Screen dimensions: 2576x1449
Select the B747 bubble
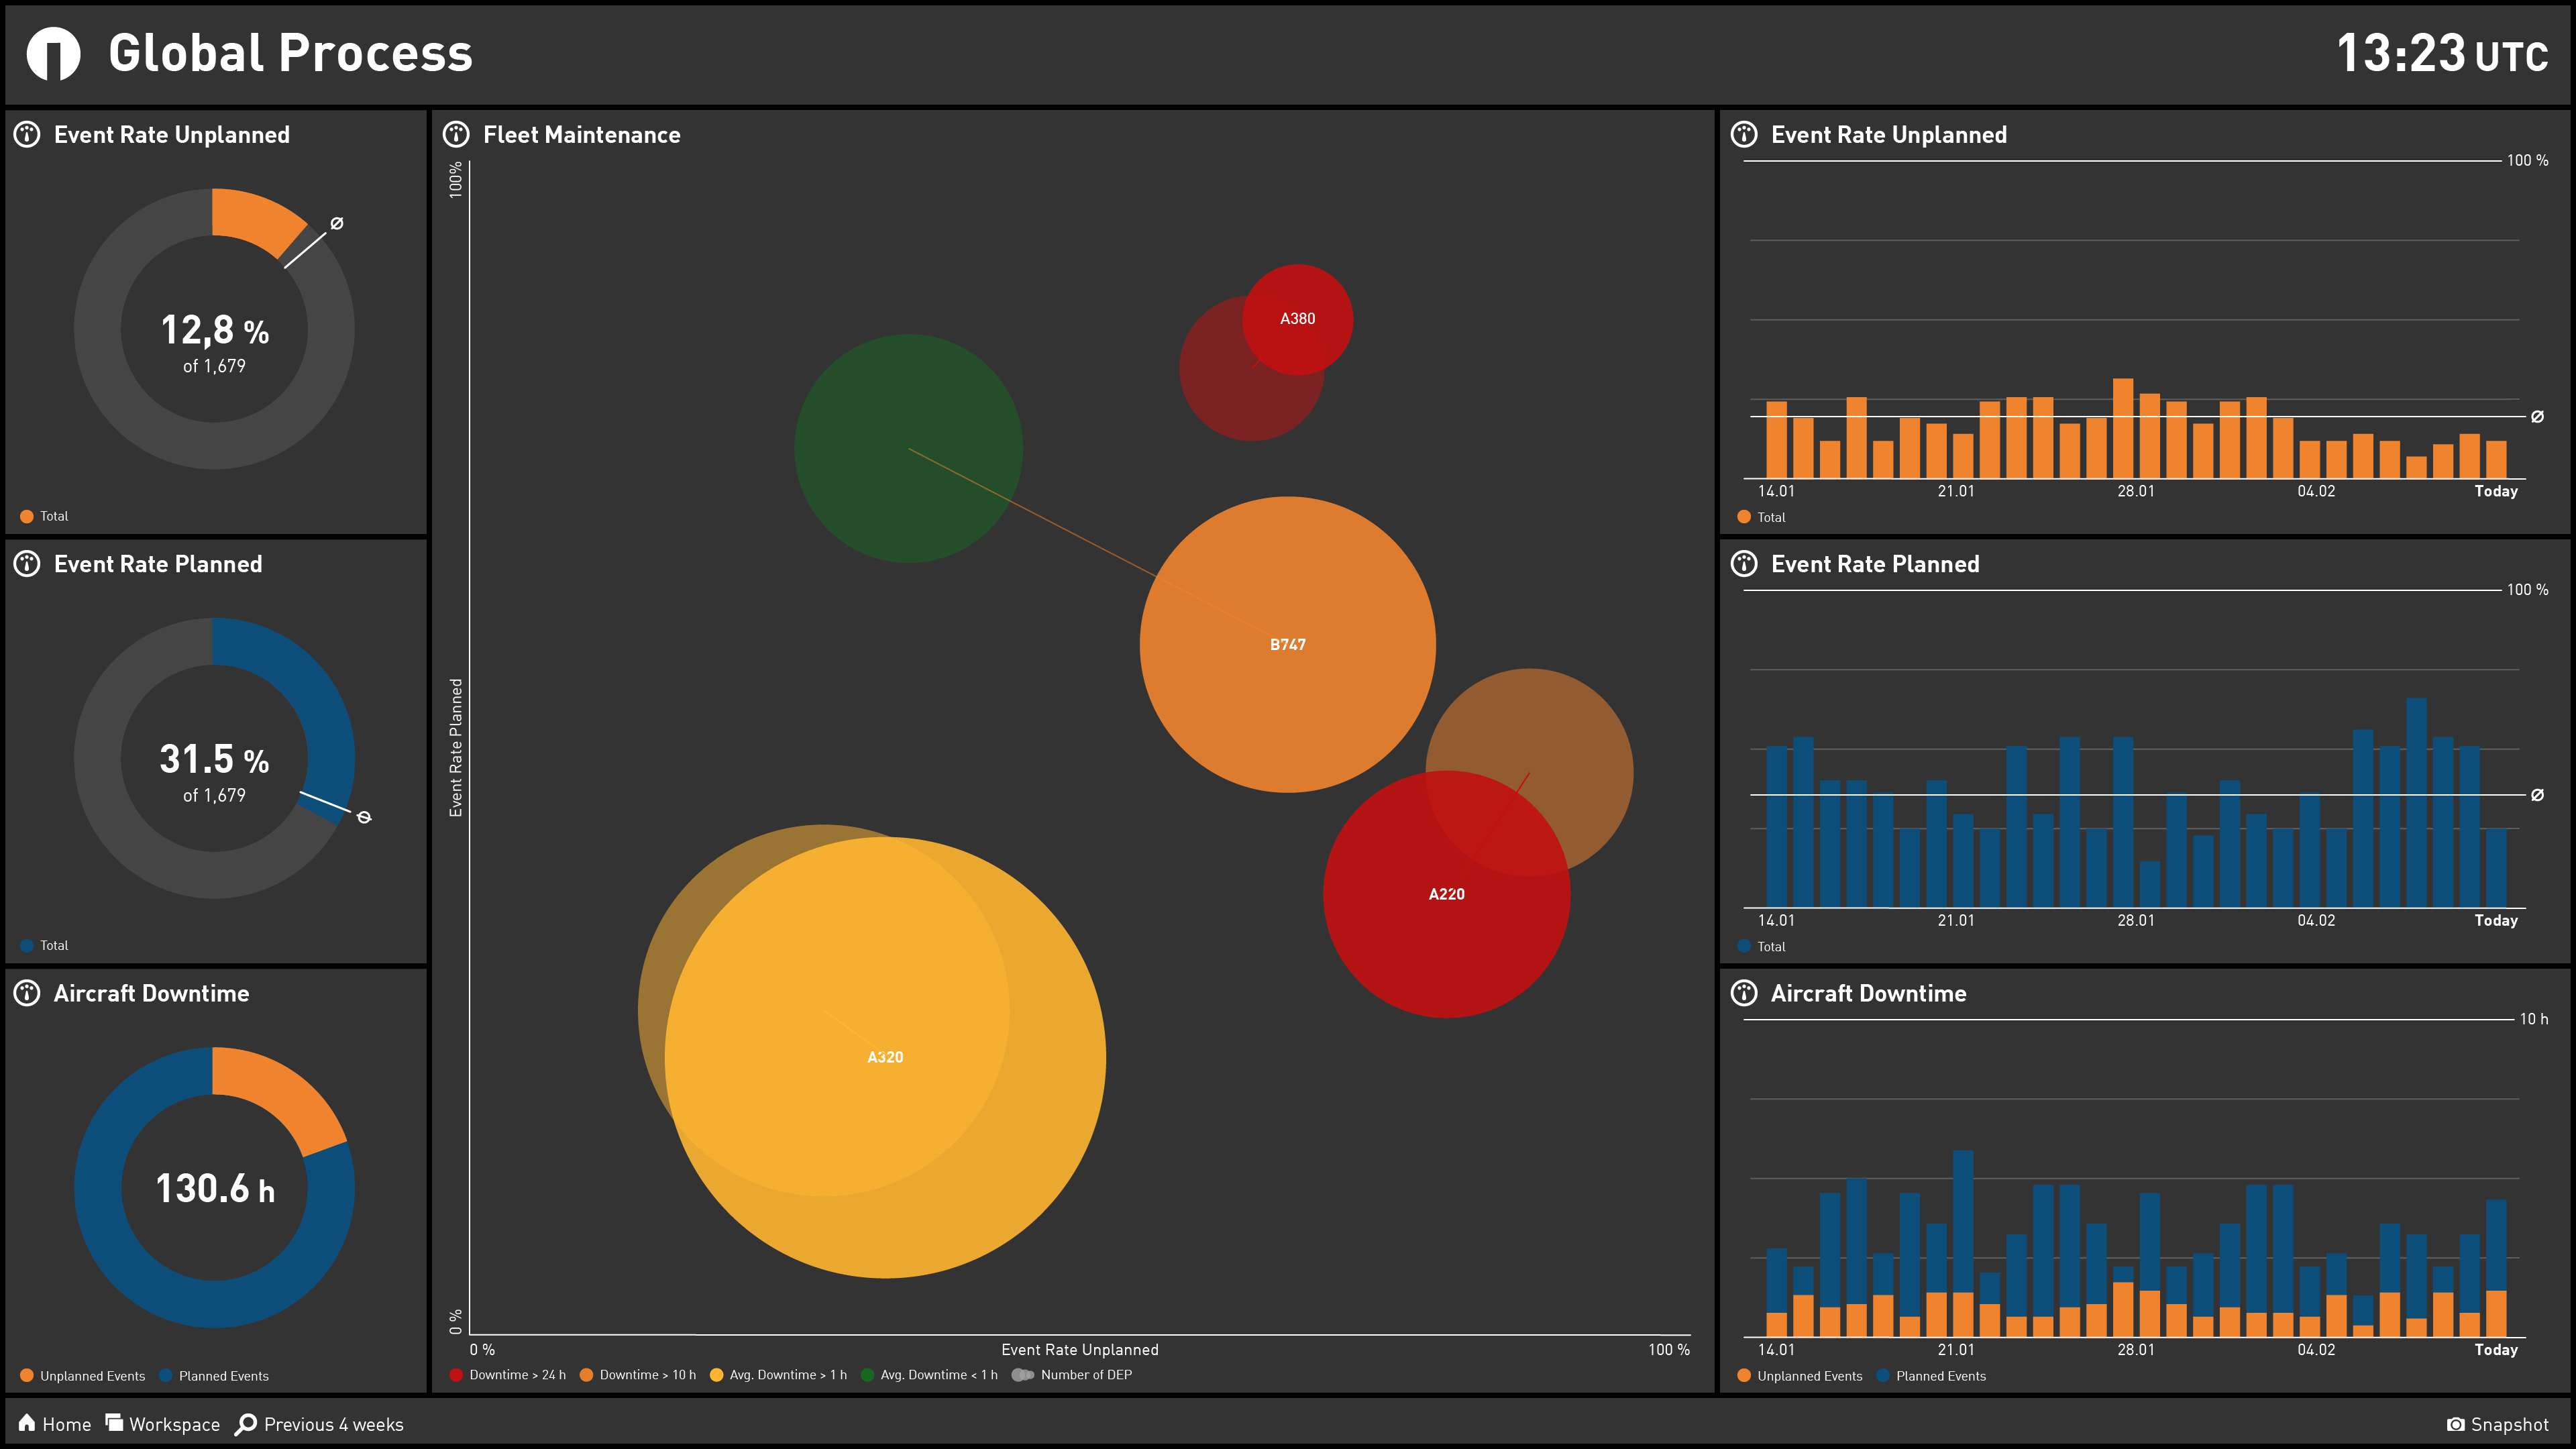point(1287,644)
